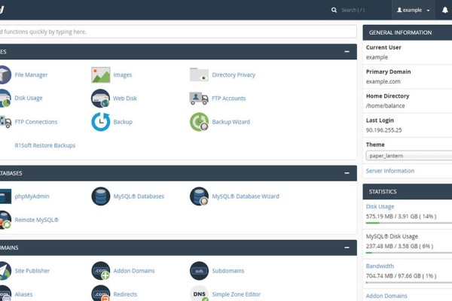The width and height of the screenshot is (452, 301).
Task: Click the Site Publisher paper plane icon
Action: (5, 271)
